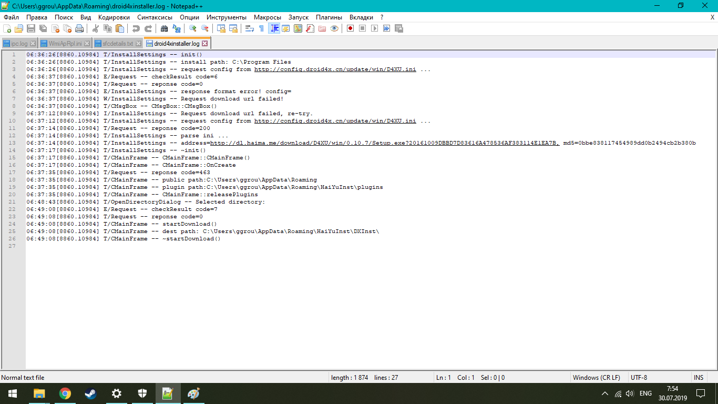Viewport: 718px width, 404px height.
Task: Open the Кодировки menu
Action: 114,17
